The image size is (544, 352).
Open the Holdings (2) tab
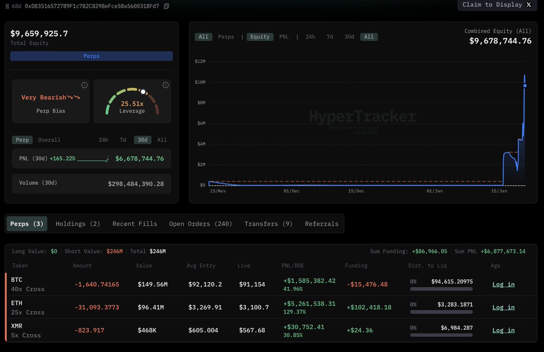[78, 224]
